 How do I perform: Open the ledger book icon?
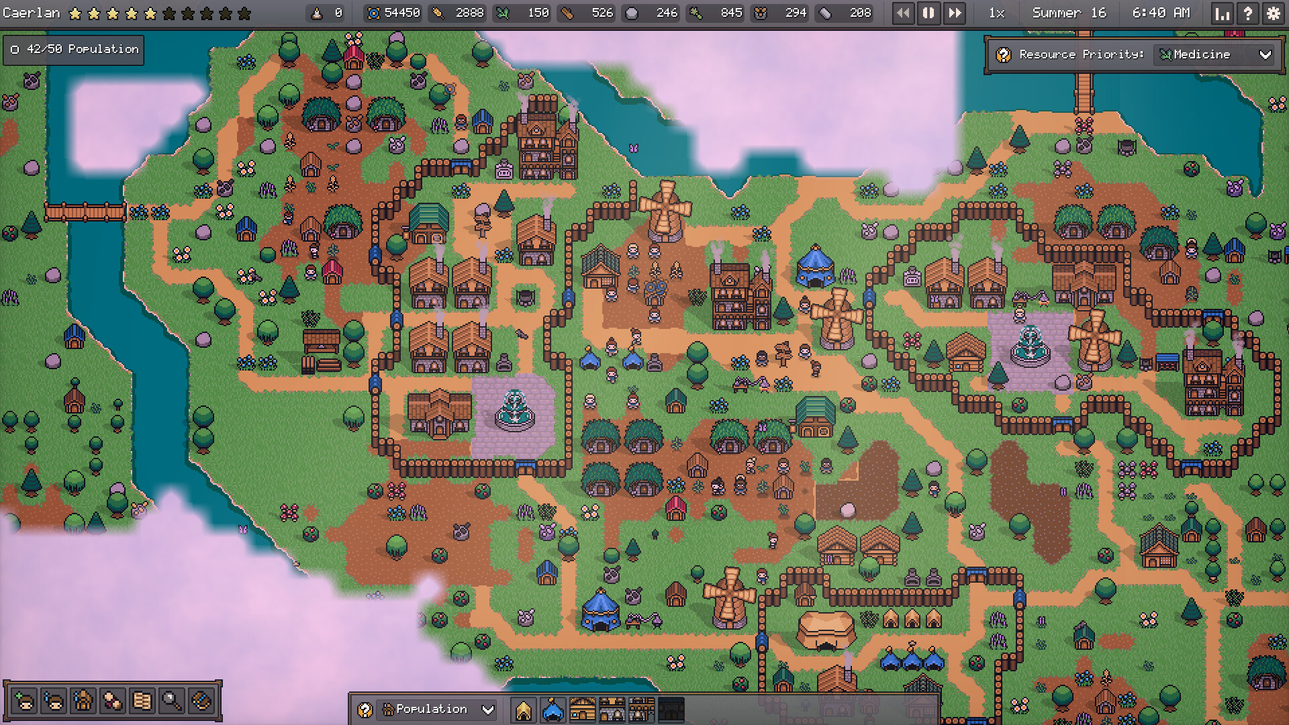point(142,702)
